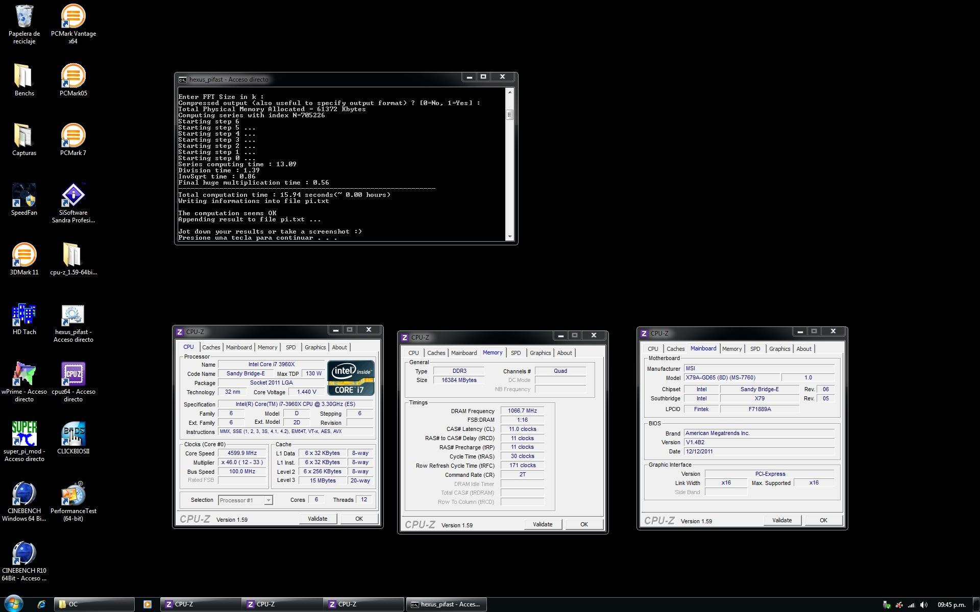Expand the Processor #1 selection dropdown
The image size is (980, 612).
pyautogui.click(x=268, y=500)
